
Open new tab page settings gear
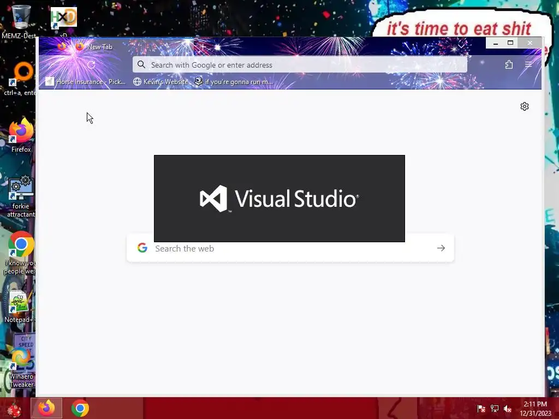point(525,106)
